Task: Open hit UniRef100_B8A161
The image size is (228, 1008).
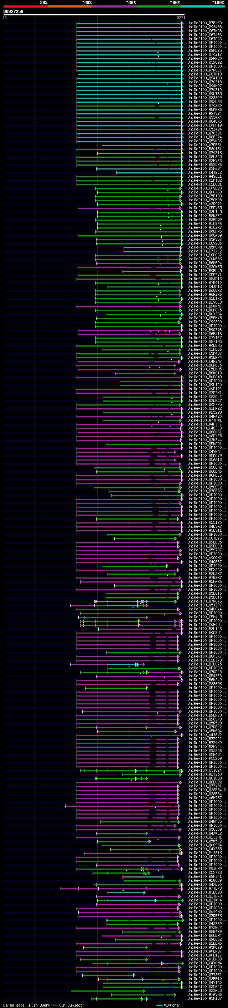Action: coord(204,149)
